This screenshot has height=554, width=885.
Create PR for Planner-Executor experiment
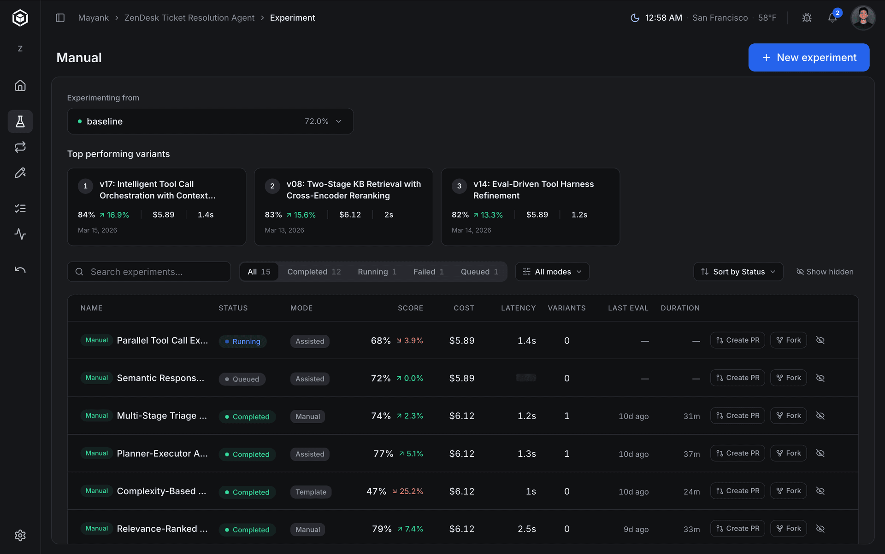(x=737, y=454)
